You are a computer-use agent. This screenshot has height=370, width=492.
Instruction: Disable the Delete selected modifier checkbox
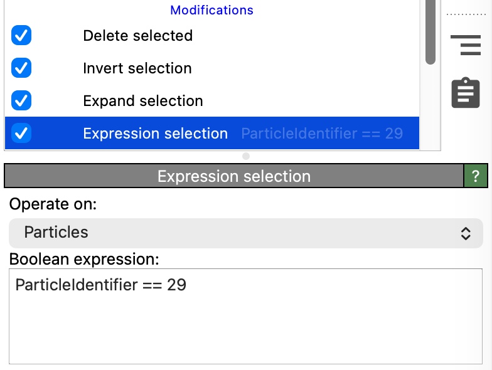(x=21, y=36)
